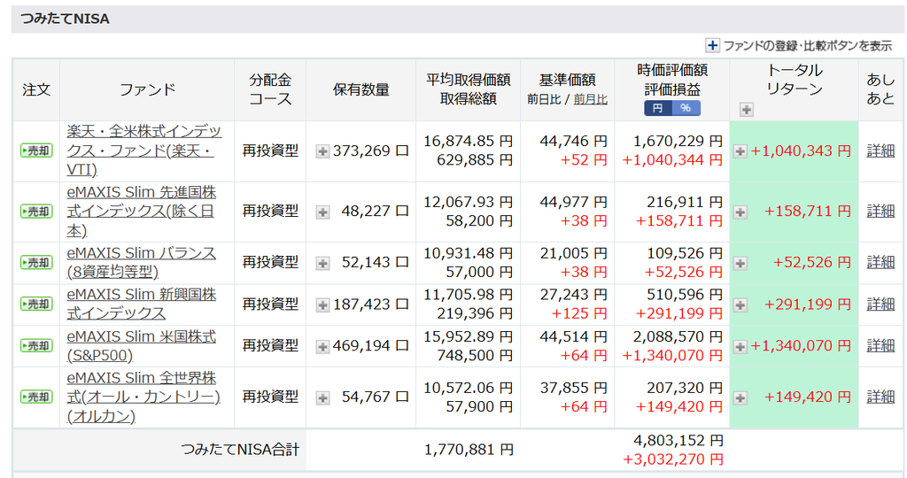
Task: Open the eMAXIS Slim 先進国株式インデックス(除く日本) link
Action: (x=142, y=211)
